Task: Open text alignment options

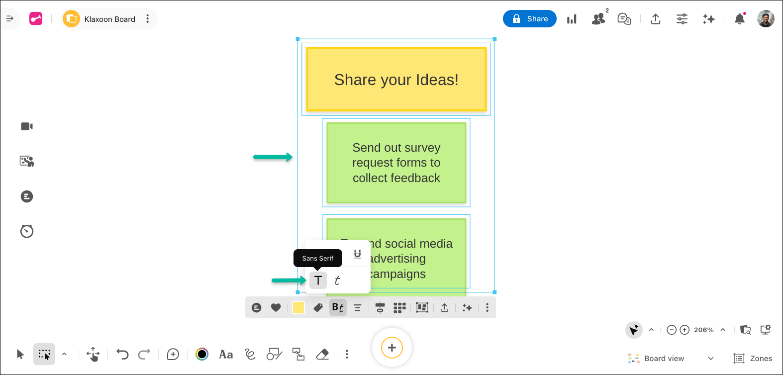Action: tap(357, 308)
